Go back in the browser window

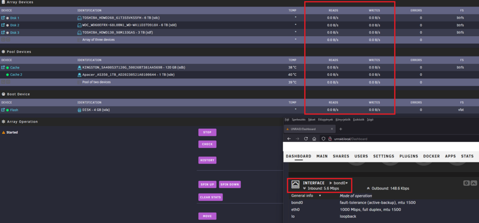pos(289,138)
